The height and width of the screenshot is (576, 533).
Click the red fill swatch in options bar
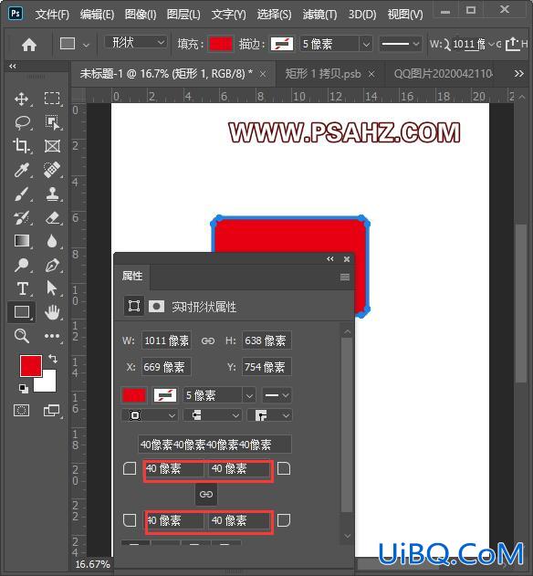click(221, 44)
